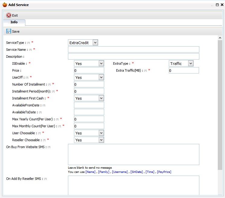Image resolution: width=225 pixels, height=198 pixels.
Task: Click the vertical scrollbar up arrow
Action: click(x=220, y=38)
